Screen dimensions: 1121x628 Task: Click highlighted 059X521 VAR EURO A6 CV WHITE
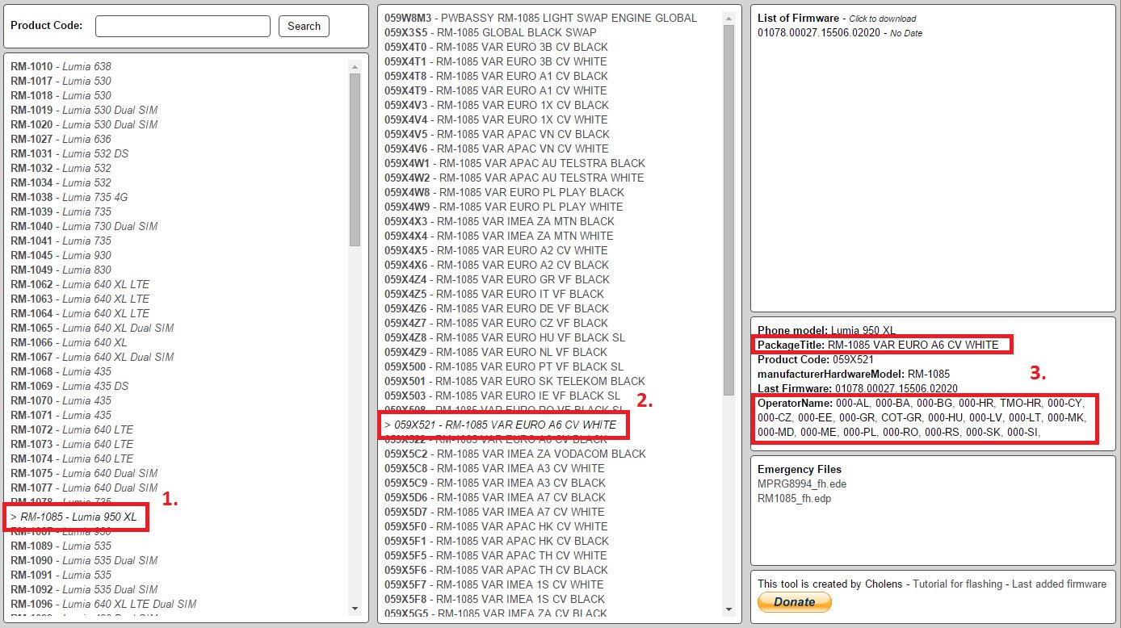(500, 425)
